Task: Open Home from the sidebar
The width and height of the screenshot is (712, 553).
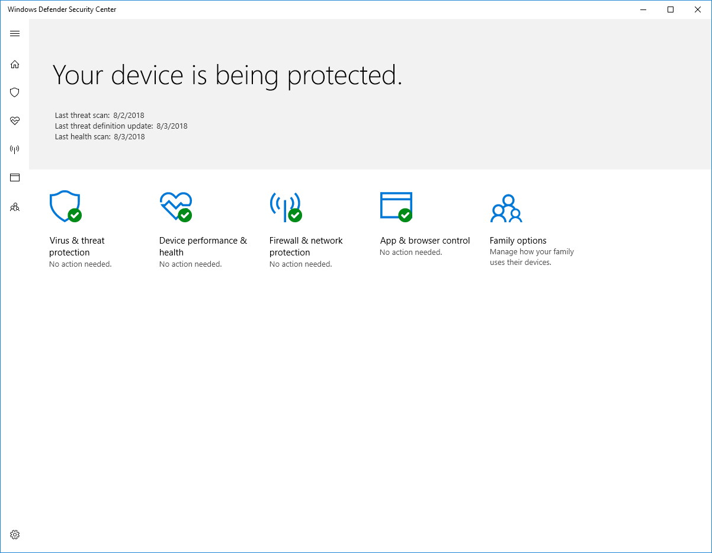Action: (15, 64)
